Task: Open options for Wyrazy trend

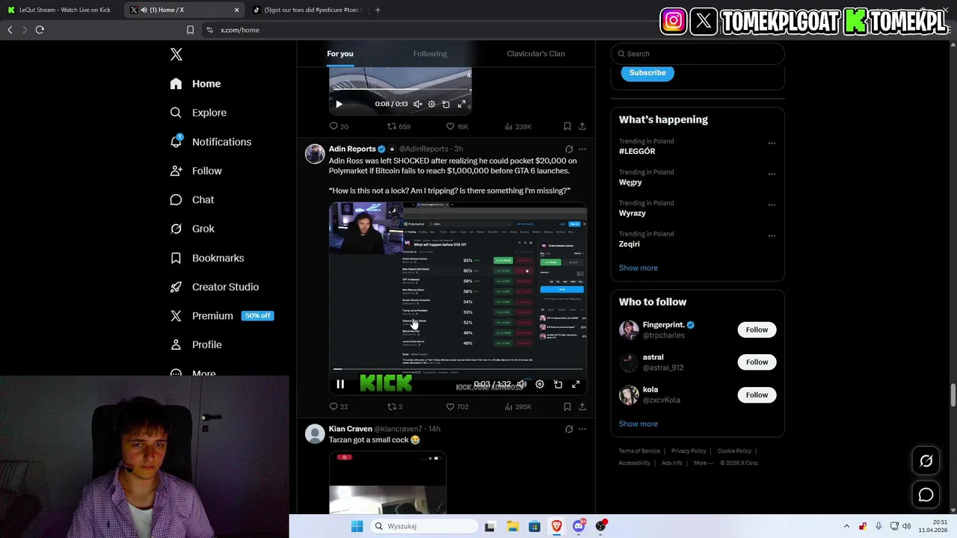Action: pos(772,205)
